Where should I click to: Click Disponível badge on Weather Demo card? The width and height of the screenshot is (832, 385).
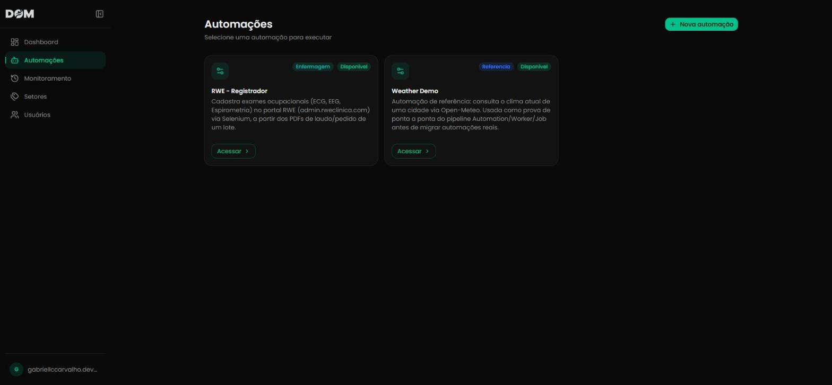534,67
